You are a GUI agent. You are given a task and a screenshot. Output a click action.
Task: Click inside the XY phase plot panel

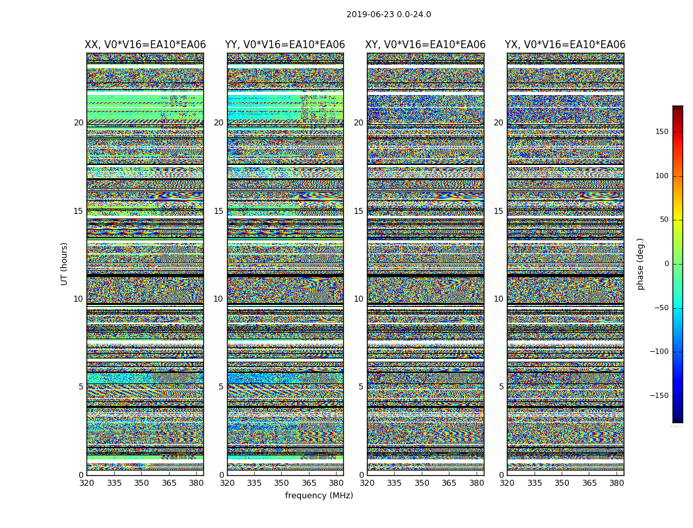point(425,264)
